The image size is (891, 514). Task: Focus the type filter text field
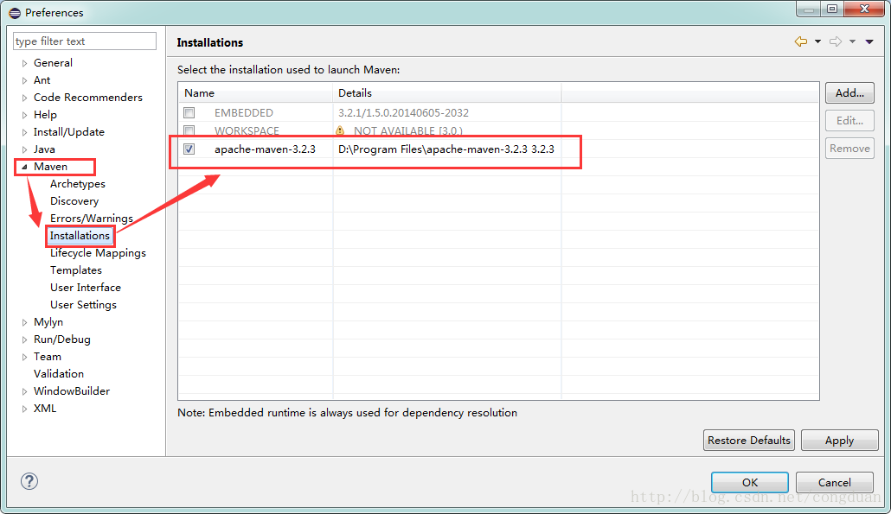(85, 41)
